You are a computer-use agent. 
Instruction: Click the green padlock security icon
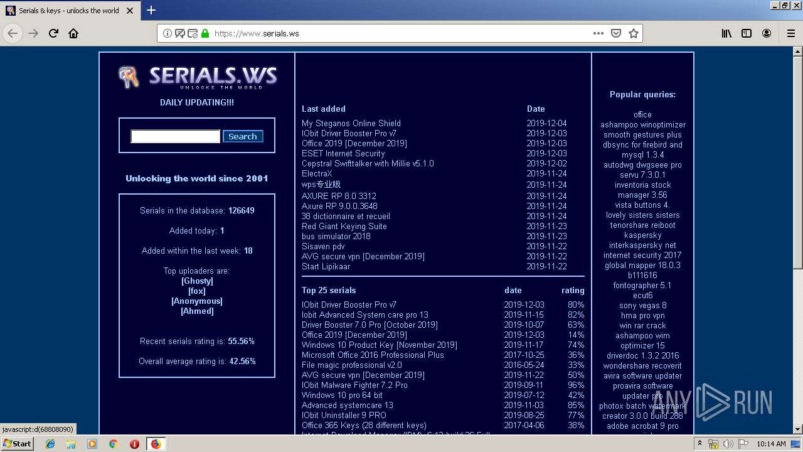tap(205, 33)
